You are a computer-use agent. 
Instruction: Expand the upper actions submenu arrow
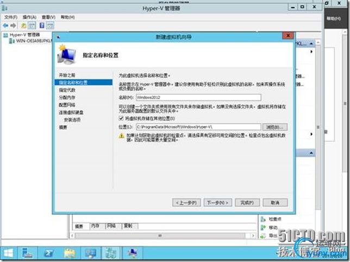tap(311, 52)
